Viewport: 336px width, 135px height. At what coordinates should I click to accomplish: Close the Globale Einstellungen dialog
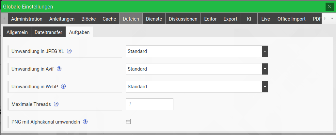click(329, 7)
